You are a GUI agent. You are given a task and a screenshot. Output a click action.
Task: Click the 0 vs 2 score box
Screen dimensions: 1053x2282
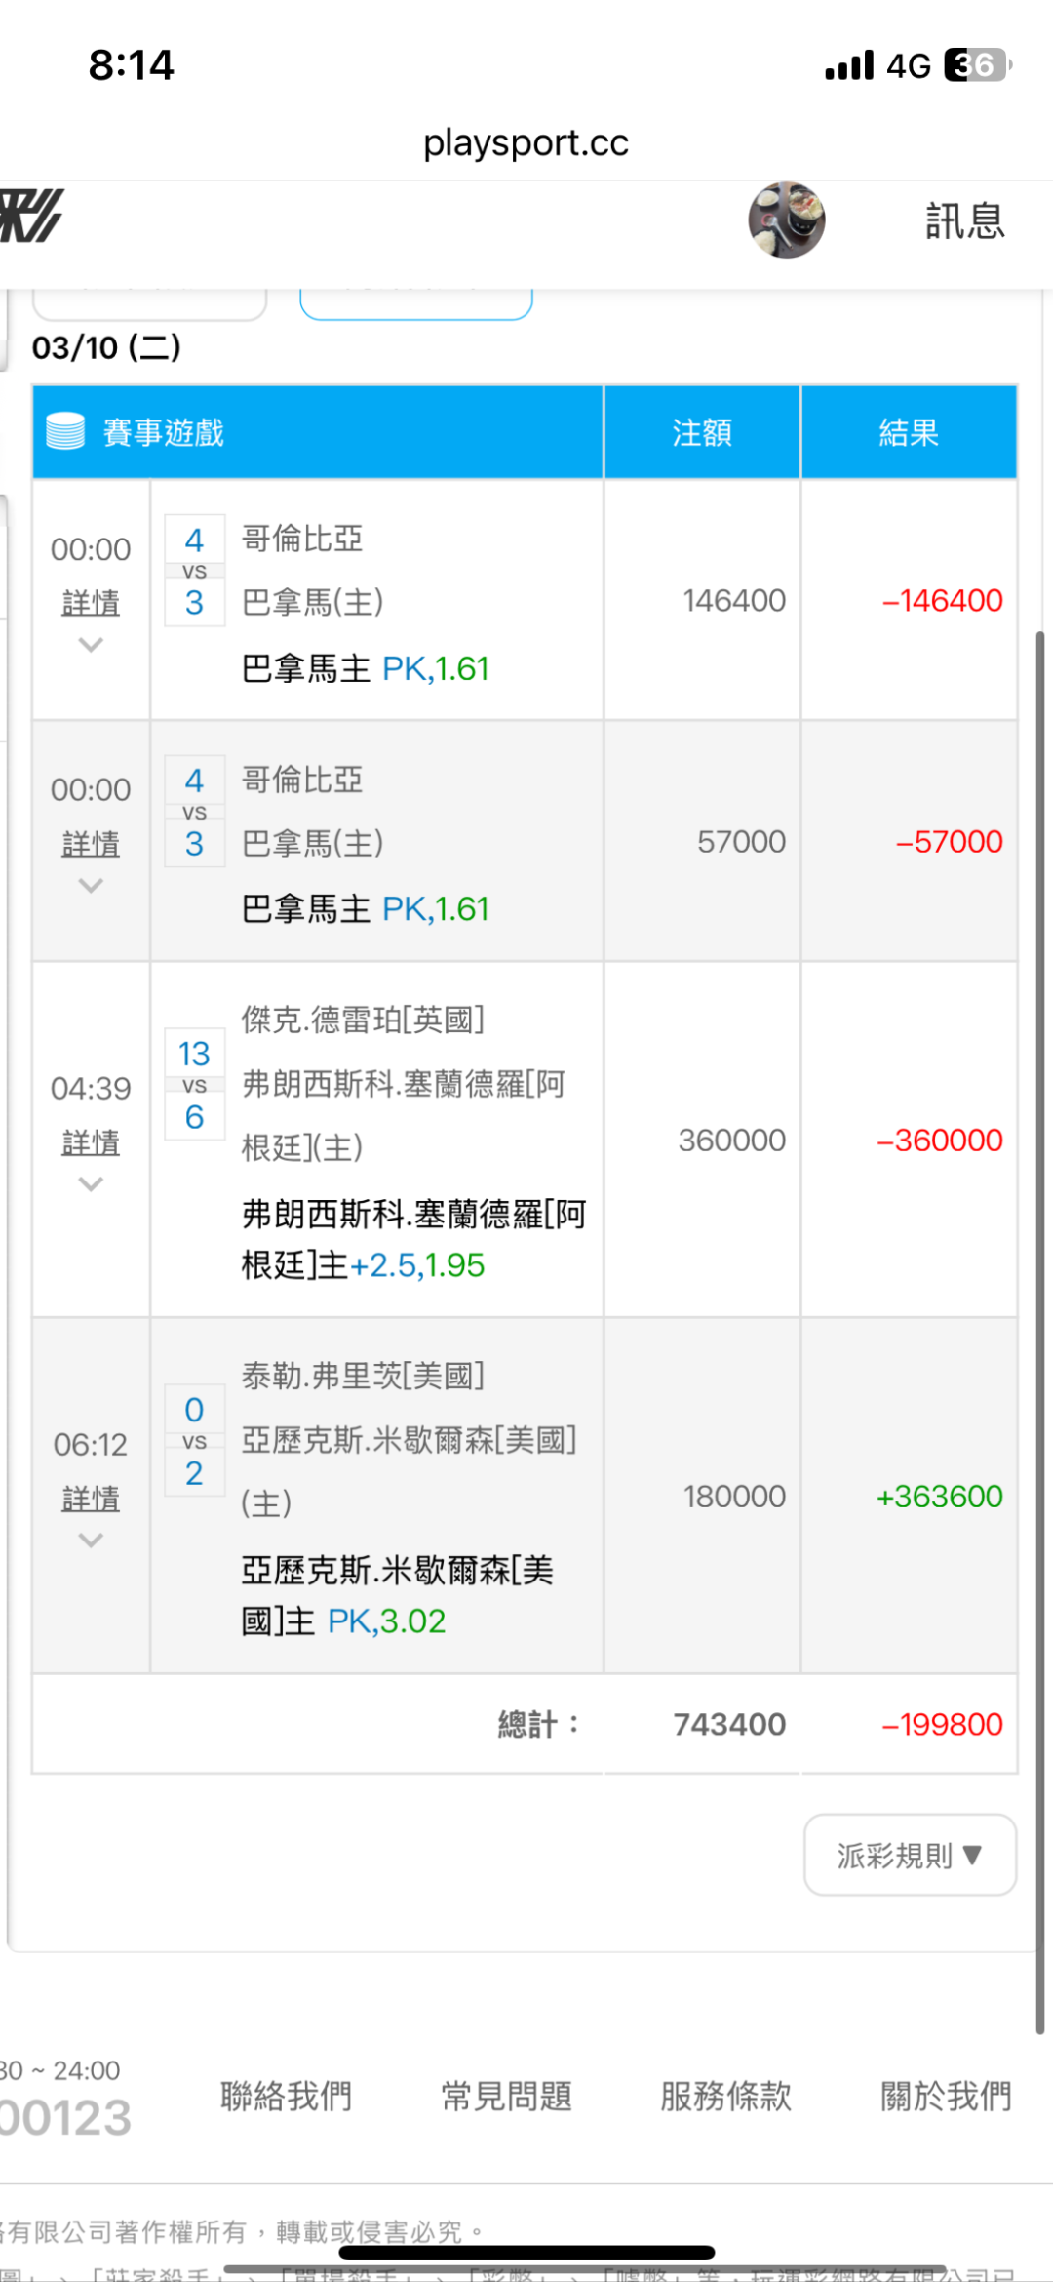pos(194,1441)
